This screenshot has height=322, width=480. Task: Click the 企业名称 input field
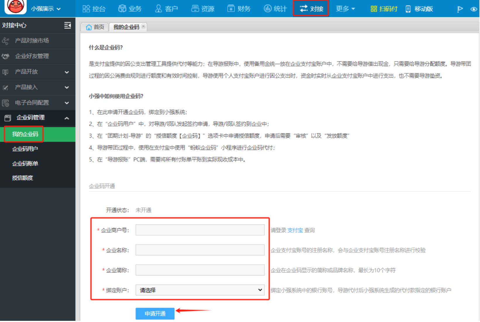(200, 250)
